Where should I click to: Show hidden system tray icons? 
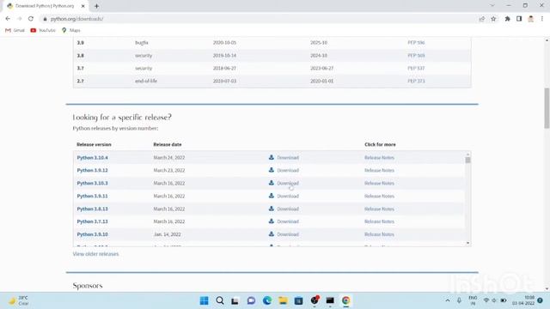(448, 300)
